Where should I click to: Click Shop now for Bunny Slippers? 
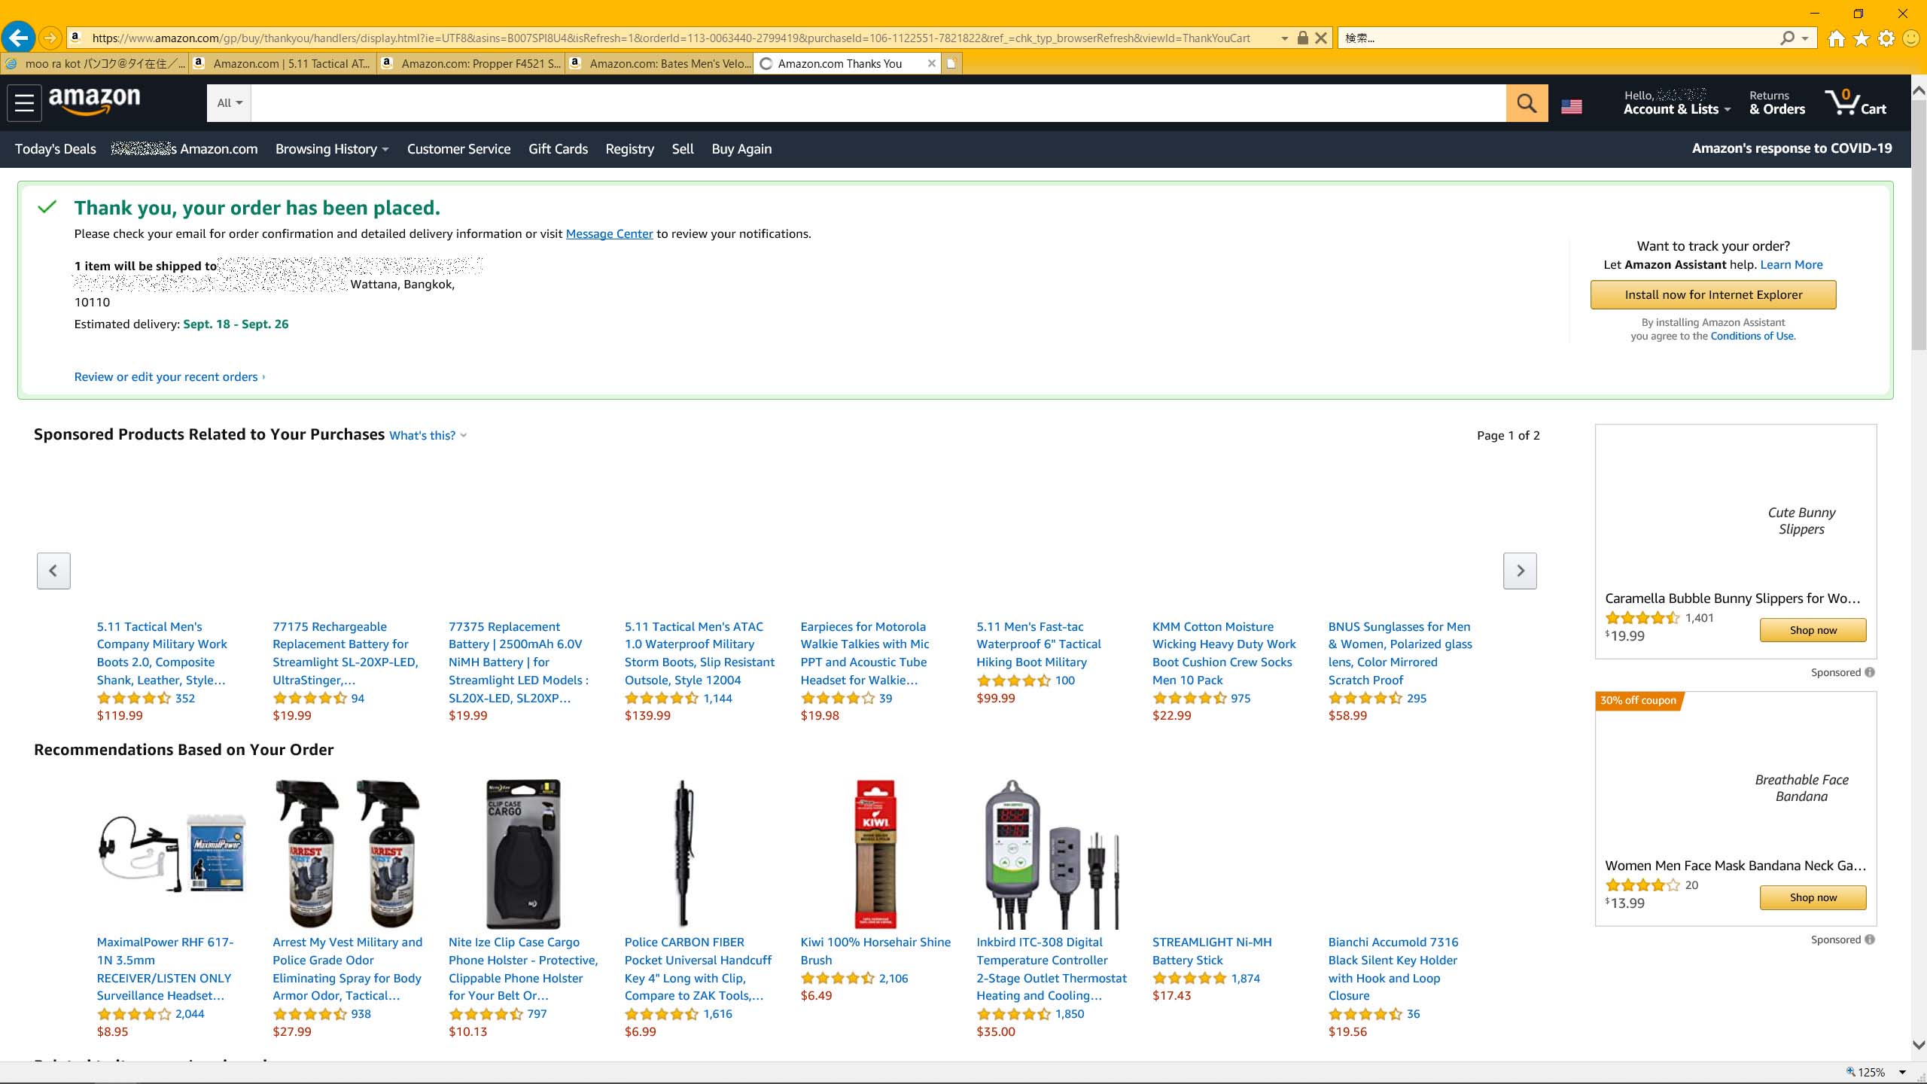[1813, 630]
